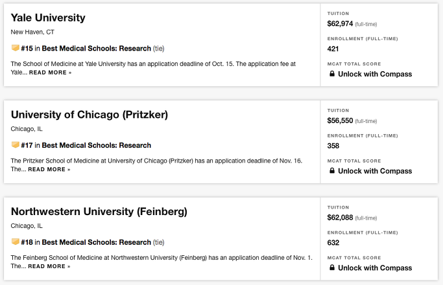Expand Feinberg's description with READ MORE
The width and height of the screenshot is (443, 285).
(x=49, y=266)
